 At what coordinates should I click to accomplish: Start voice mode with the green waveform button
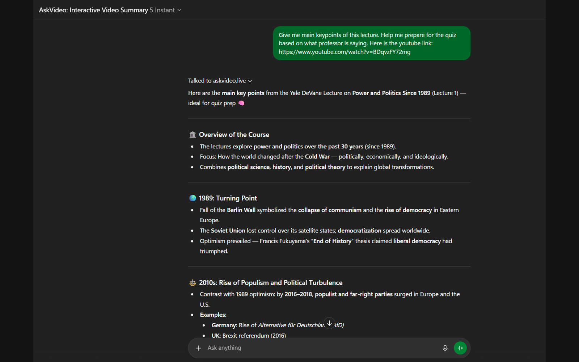(460, 348)
